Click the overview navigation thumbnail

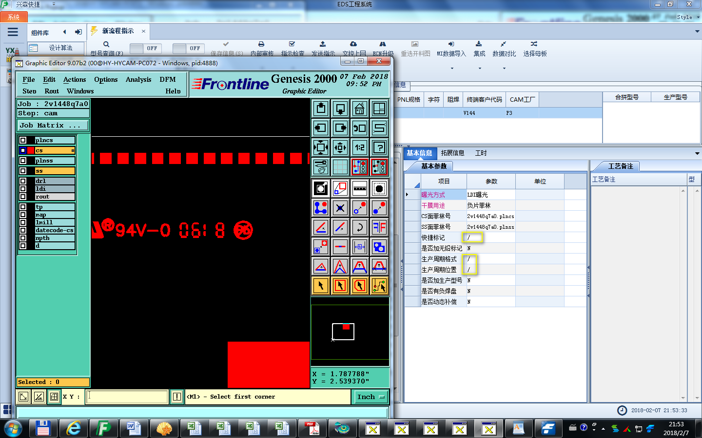pos(350,332)
